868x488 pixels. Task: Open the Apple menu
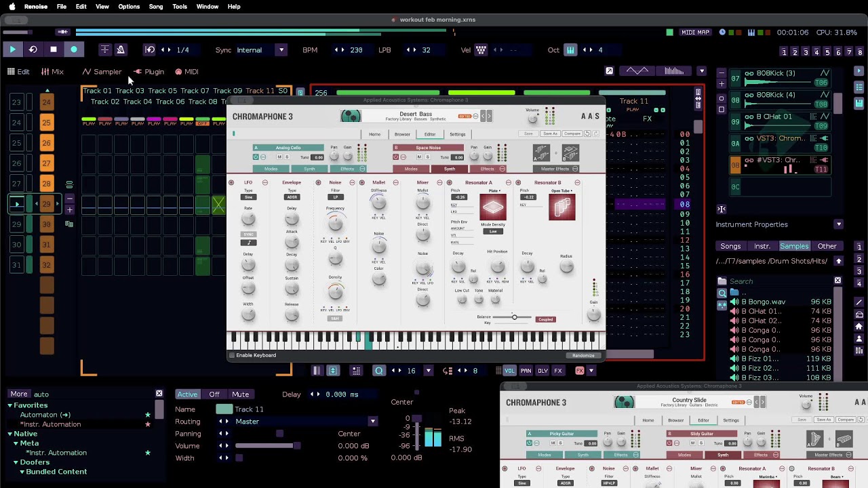tap(12, 7)
